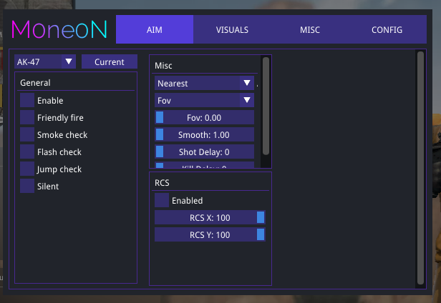Image resolution: width=441 pixels, height=303 pixels.
Task: Open the AK-47 weapon dropdown
Action: coord(45,61)
